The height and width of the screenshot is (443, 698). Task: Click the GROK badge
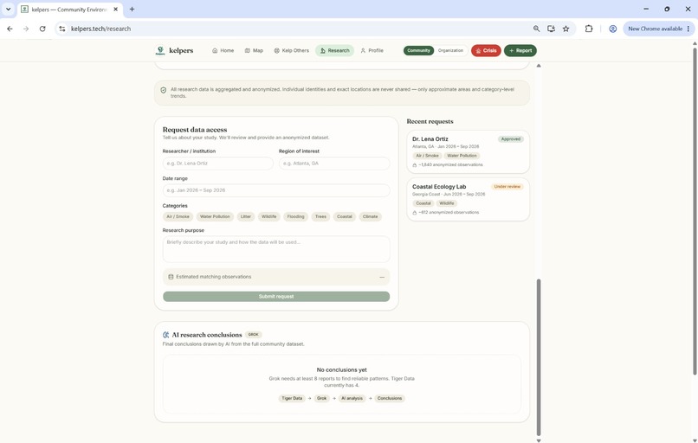click(x=253, y=335)
